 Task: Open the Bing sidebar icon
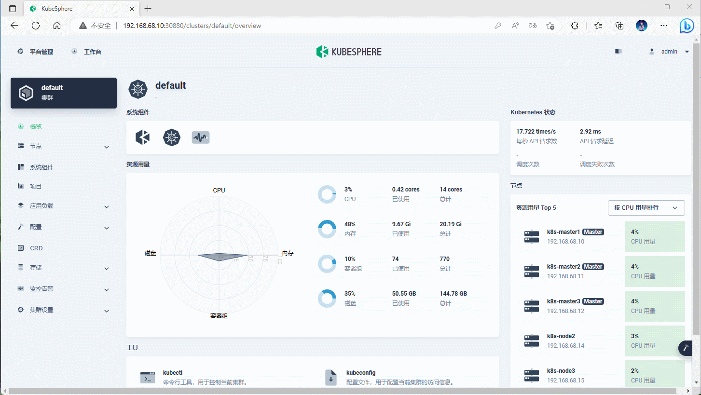687,26
